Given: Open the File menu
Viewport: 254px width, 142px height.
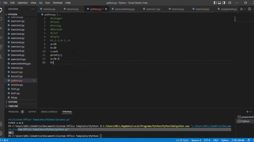Looking at the screenshot, I should point(5,3).
